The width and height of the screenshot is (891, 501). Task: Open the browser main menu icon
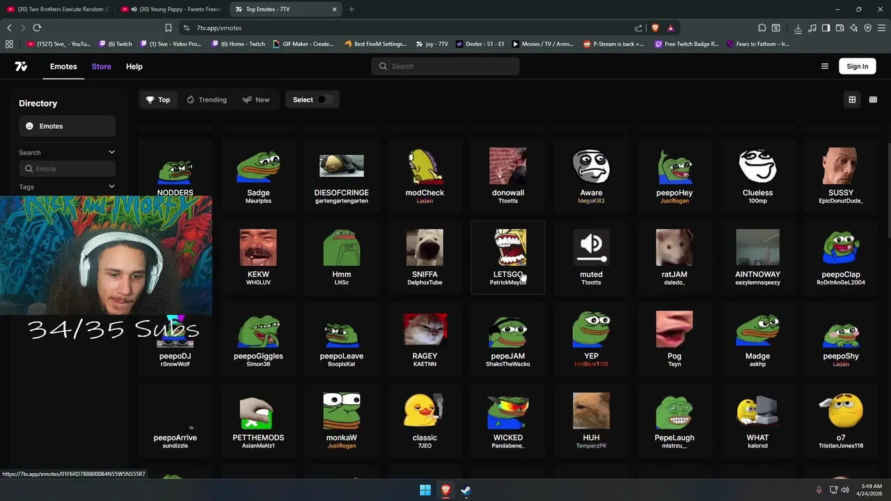pos(882,28)
